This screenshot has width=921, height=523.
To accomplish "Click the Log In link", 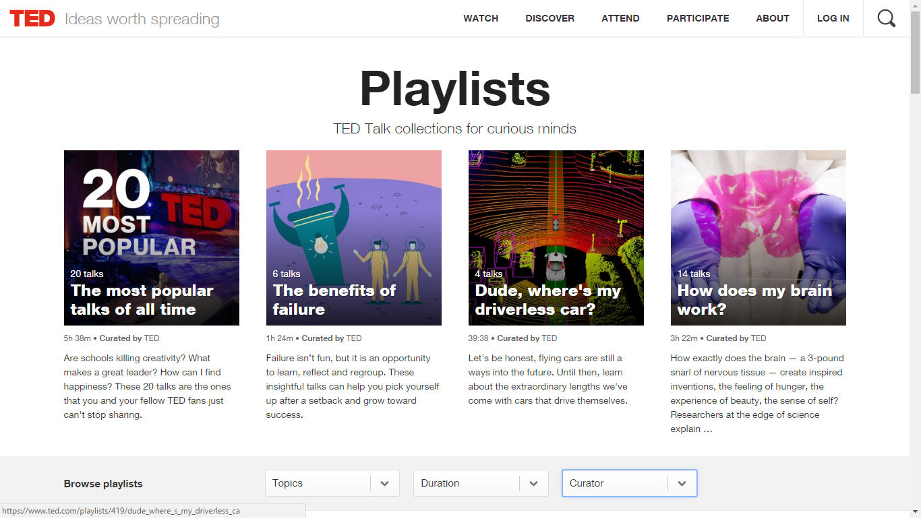I will click(x=833, y=18).
